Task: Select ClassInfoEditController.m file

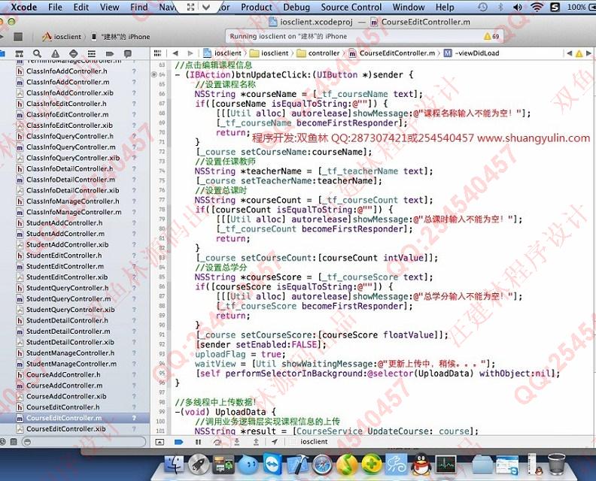Action: 67,115
